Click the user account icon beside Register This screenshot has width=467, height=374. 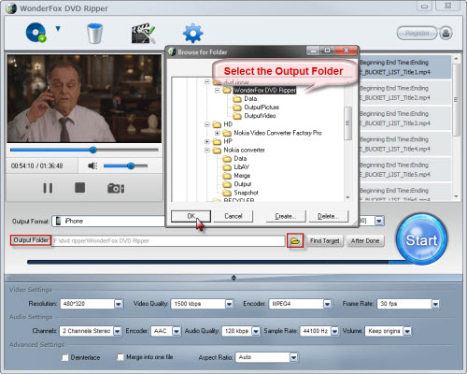[x=446, y=33]
